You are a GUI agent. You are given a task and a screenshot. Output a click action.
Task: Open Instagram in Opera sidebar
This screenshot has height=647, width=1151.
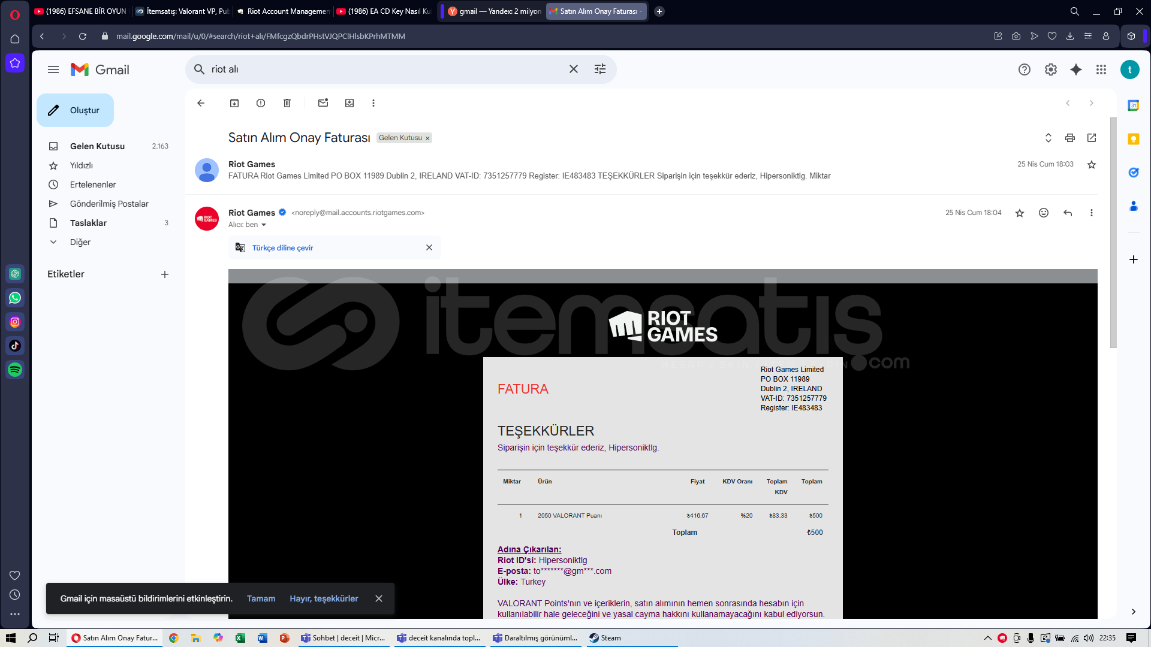[x=15, y=322]
